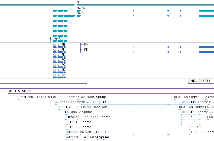Click the 106904 feature label
The image size is (214, 141).
pos(187,117)
